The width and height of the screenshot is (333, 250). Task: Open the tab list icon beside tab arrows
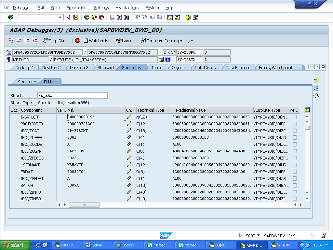coord(323,67)
